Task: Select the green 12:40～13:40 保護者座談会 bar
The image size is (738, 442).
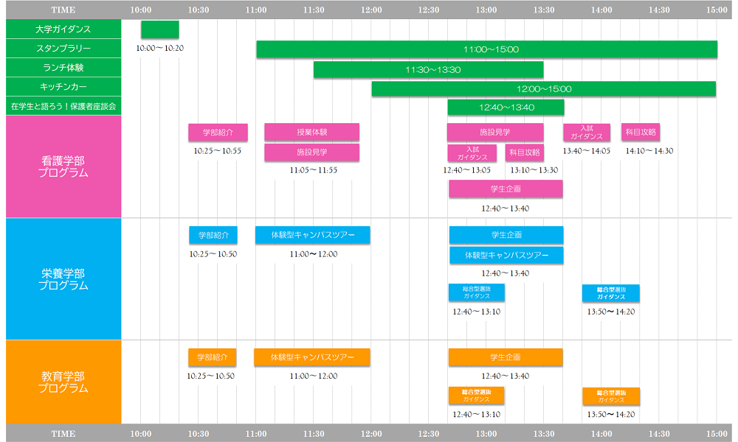Action: 506,108
